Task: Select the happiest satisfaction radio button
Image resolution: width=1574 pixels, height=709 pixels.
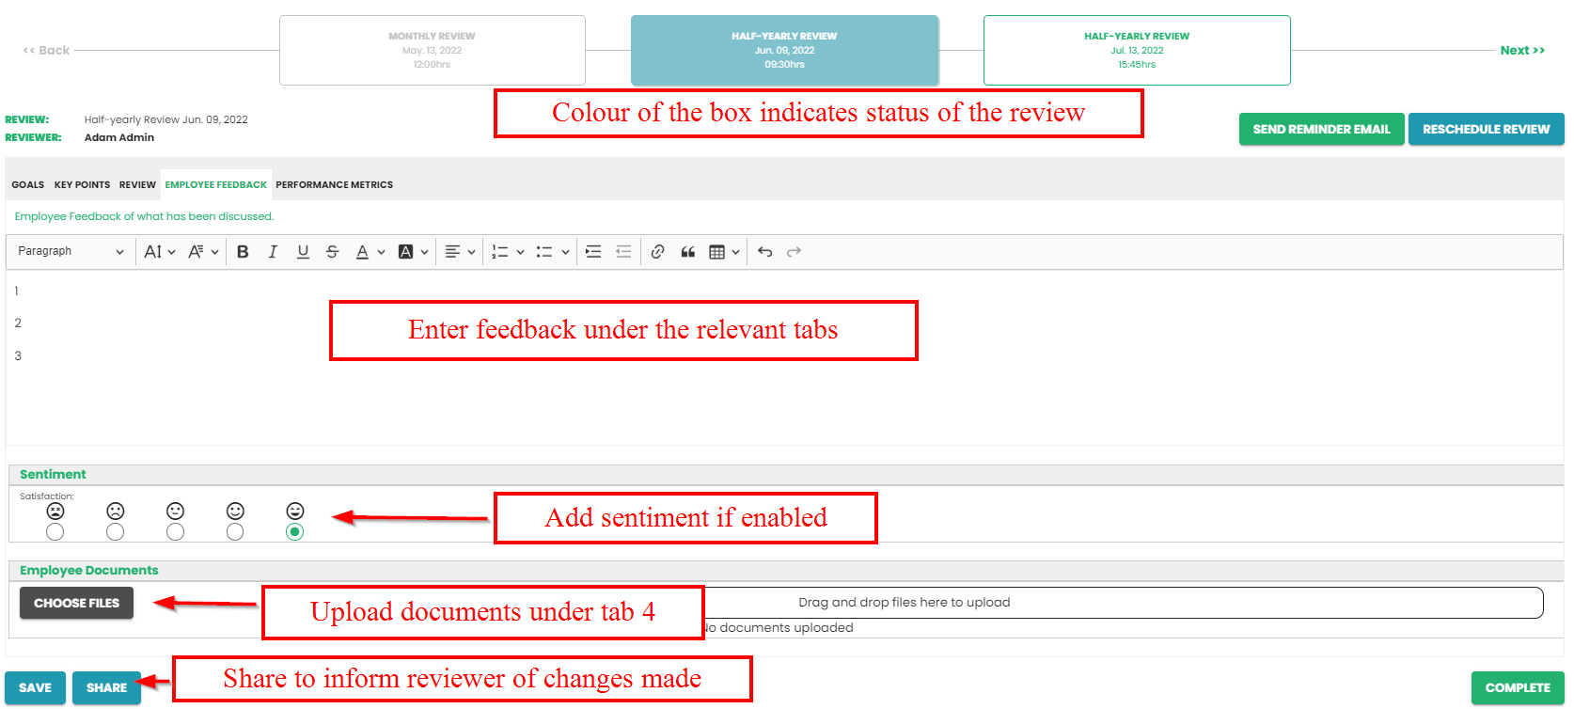Action: 295,532
